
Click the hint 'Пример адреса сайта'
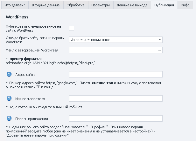[x=83, y=85]
